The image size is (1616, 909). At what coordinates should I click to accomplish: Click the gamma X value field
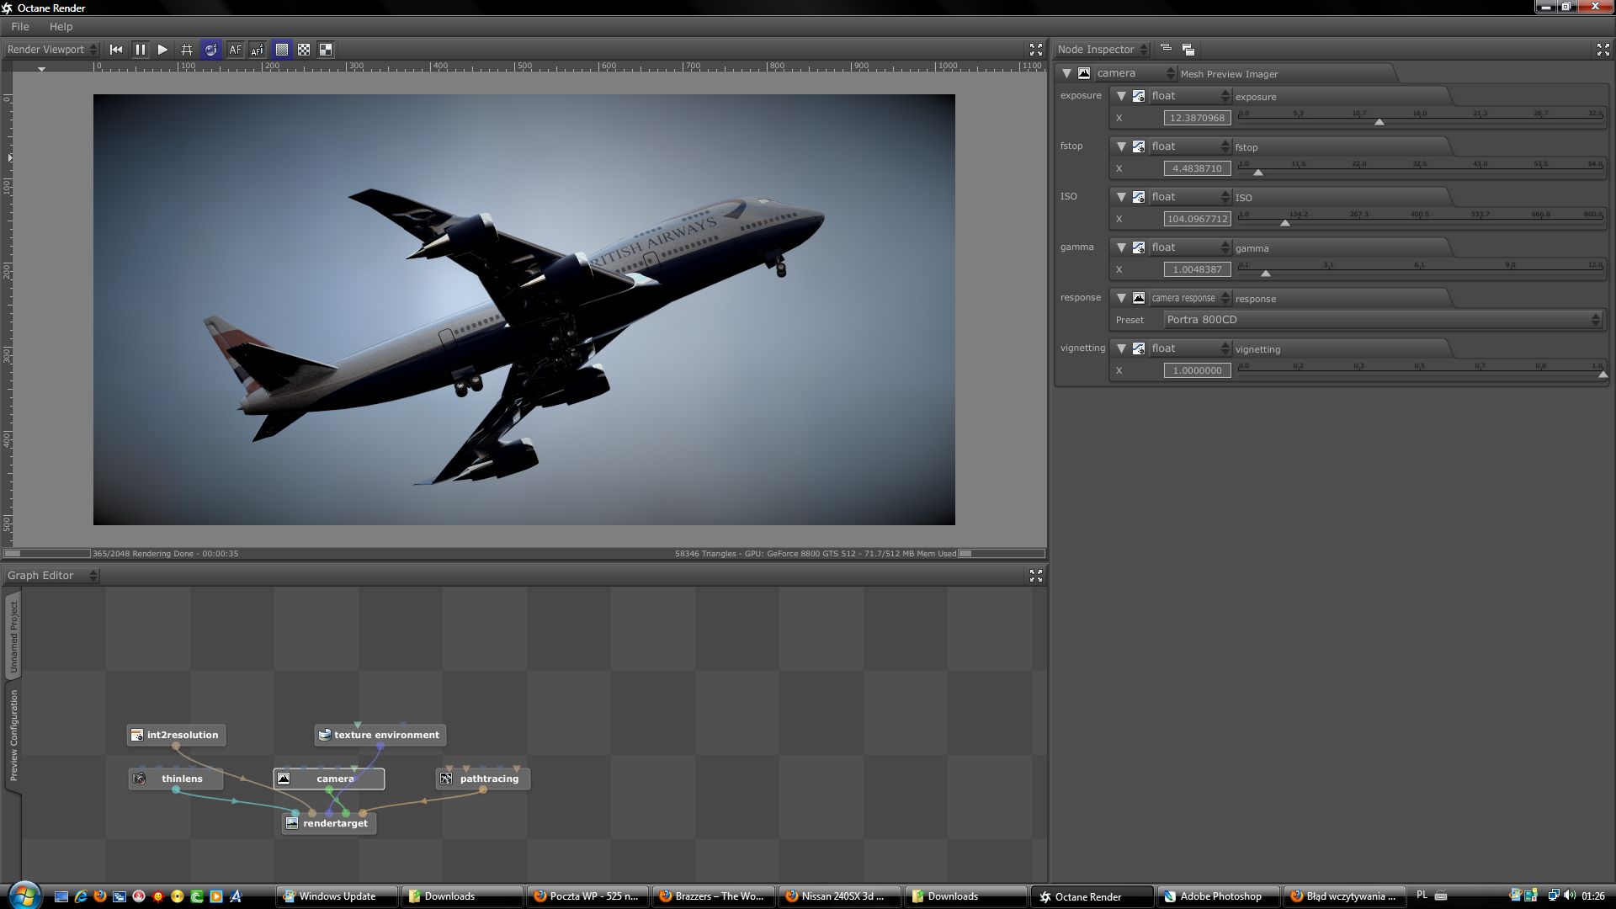click(1197, 269)
